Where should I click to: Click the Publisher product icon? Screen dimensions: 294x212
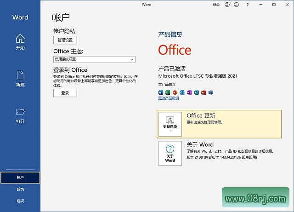196,92
